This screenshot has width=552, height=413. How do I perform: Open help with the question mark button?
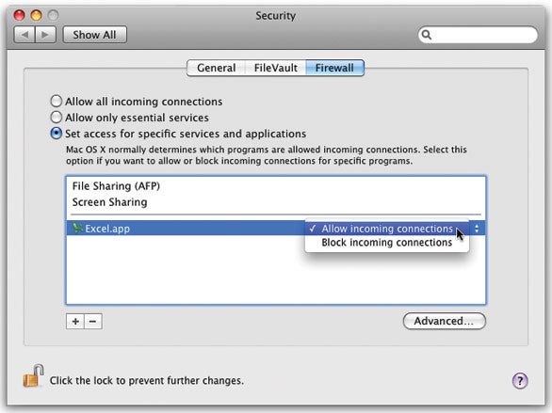520,380
